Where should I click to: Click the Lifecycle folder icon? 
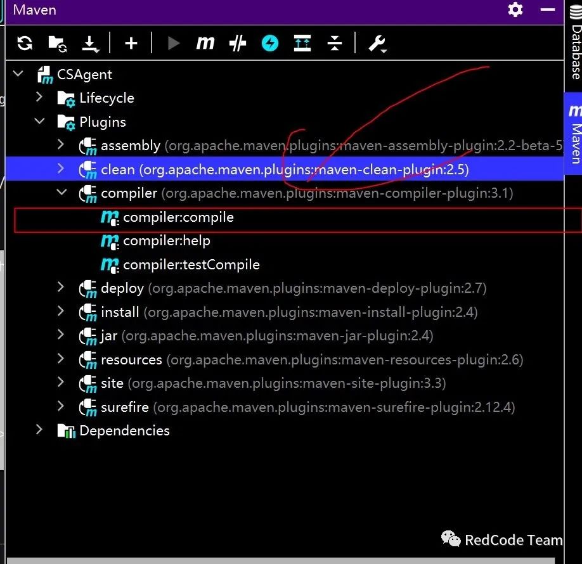(x=66, y=99)
